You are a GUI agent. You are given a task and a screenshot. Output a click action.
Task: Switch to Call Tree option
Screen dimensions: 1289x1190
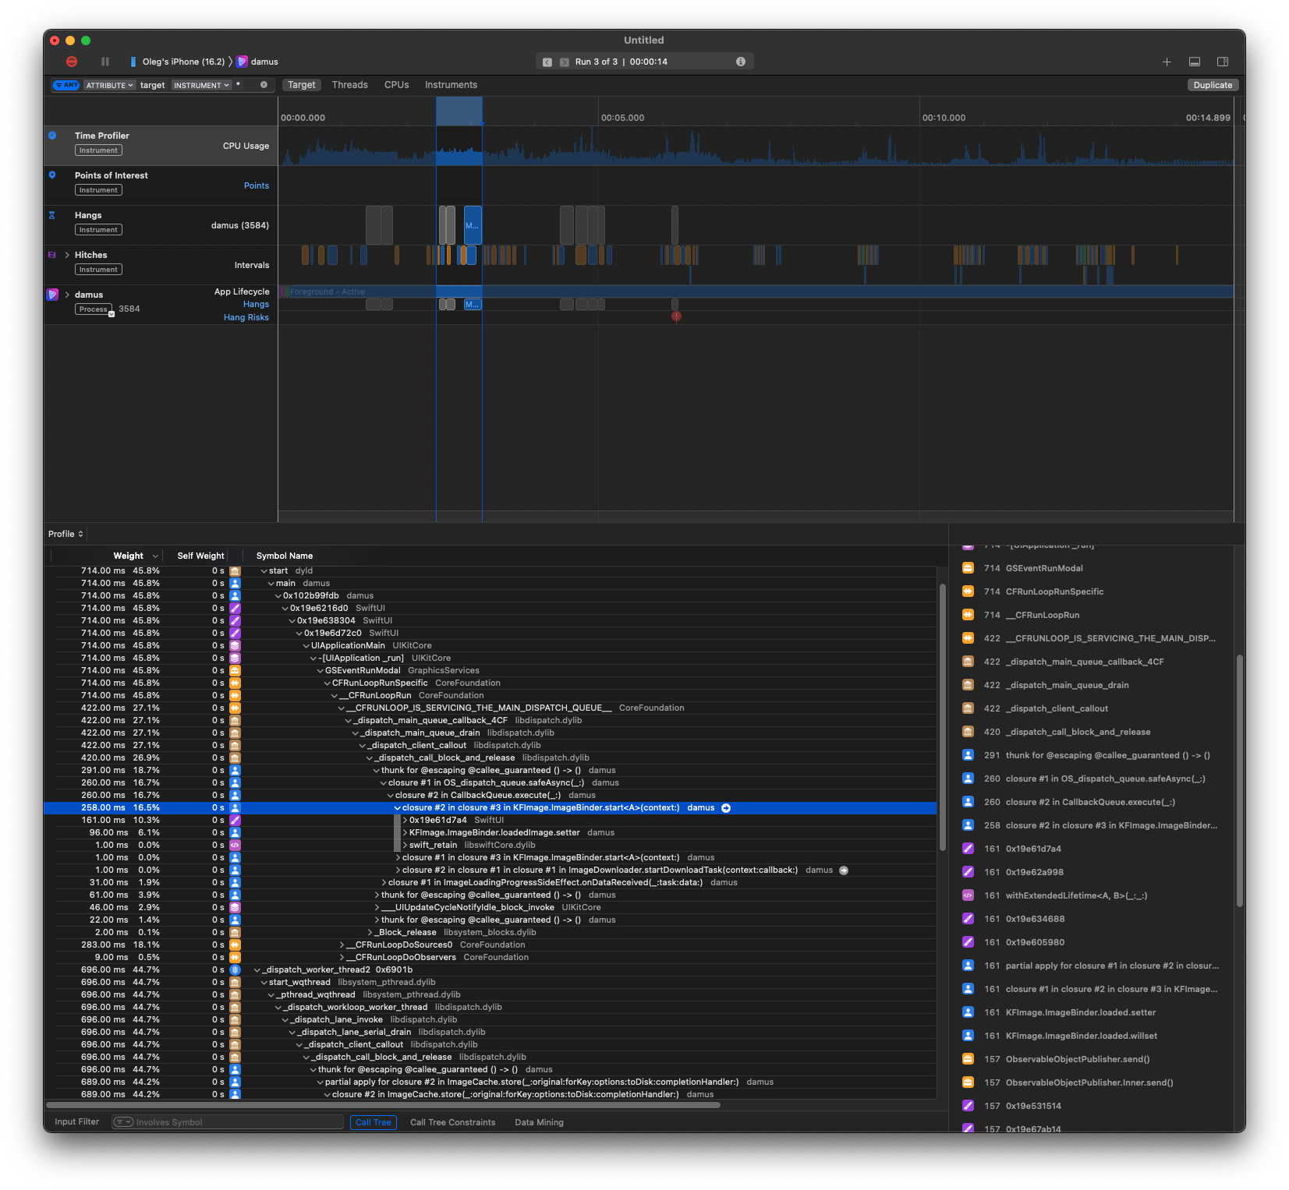373,1122
